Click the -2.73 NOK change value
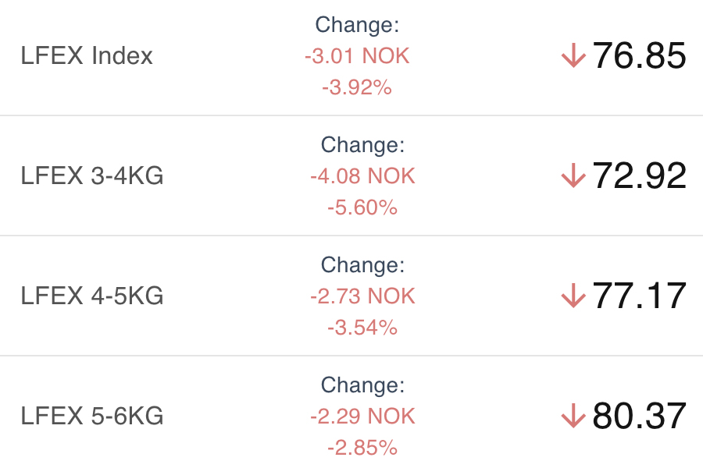This screenshot has width=703, height=468. pos(362,296)
